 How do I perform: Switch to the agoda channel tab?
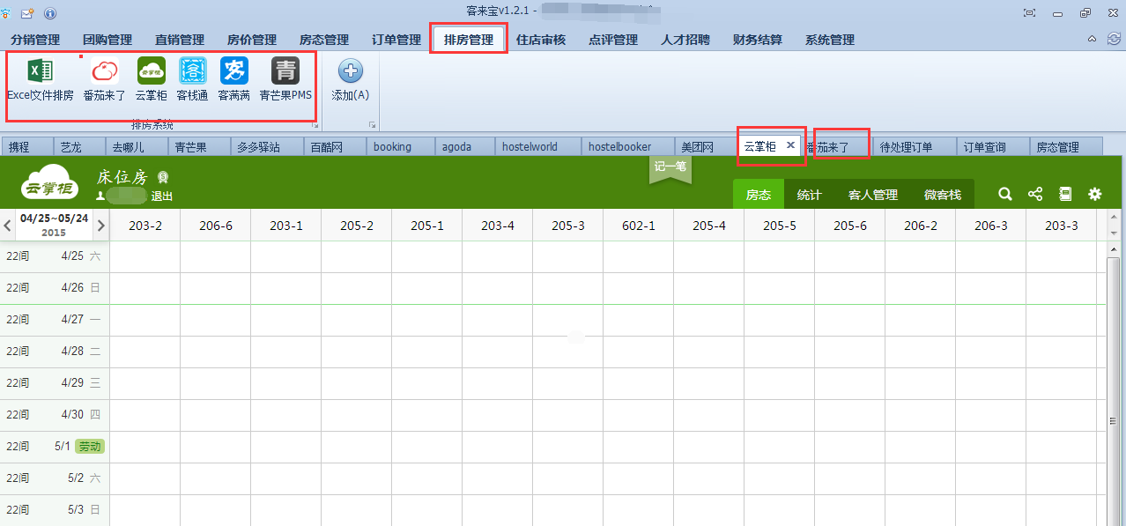click(x=465, y=147)
